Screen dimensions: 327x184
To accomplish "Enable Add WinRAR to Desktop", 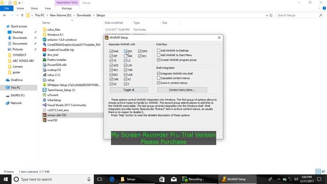I will click(158, 51).
